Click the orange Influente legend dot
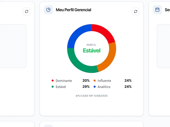This screenshot has height=127, width=170. pos(94,81)
